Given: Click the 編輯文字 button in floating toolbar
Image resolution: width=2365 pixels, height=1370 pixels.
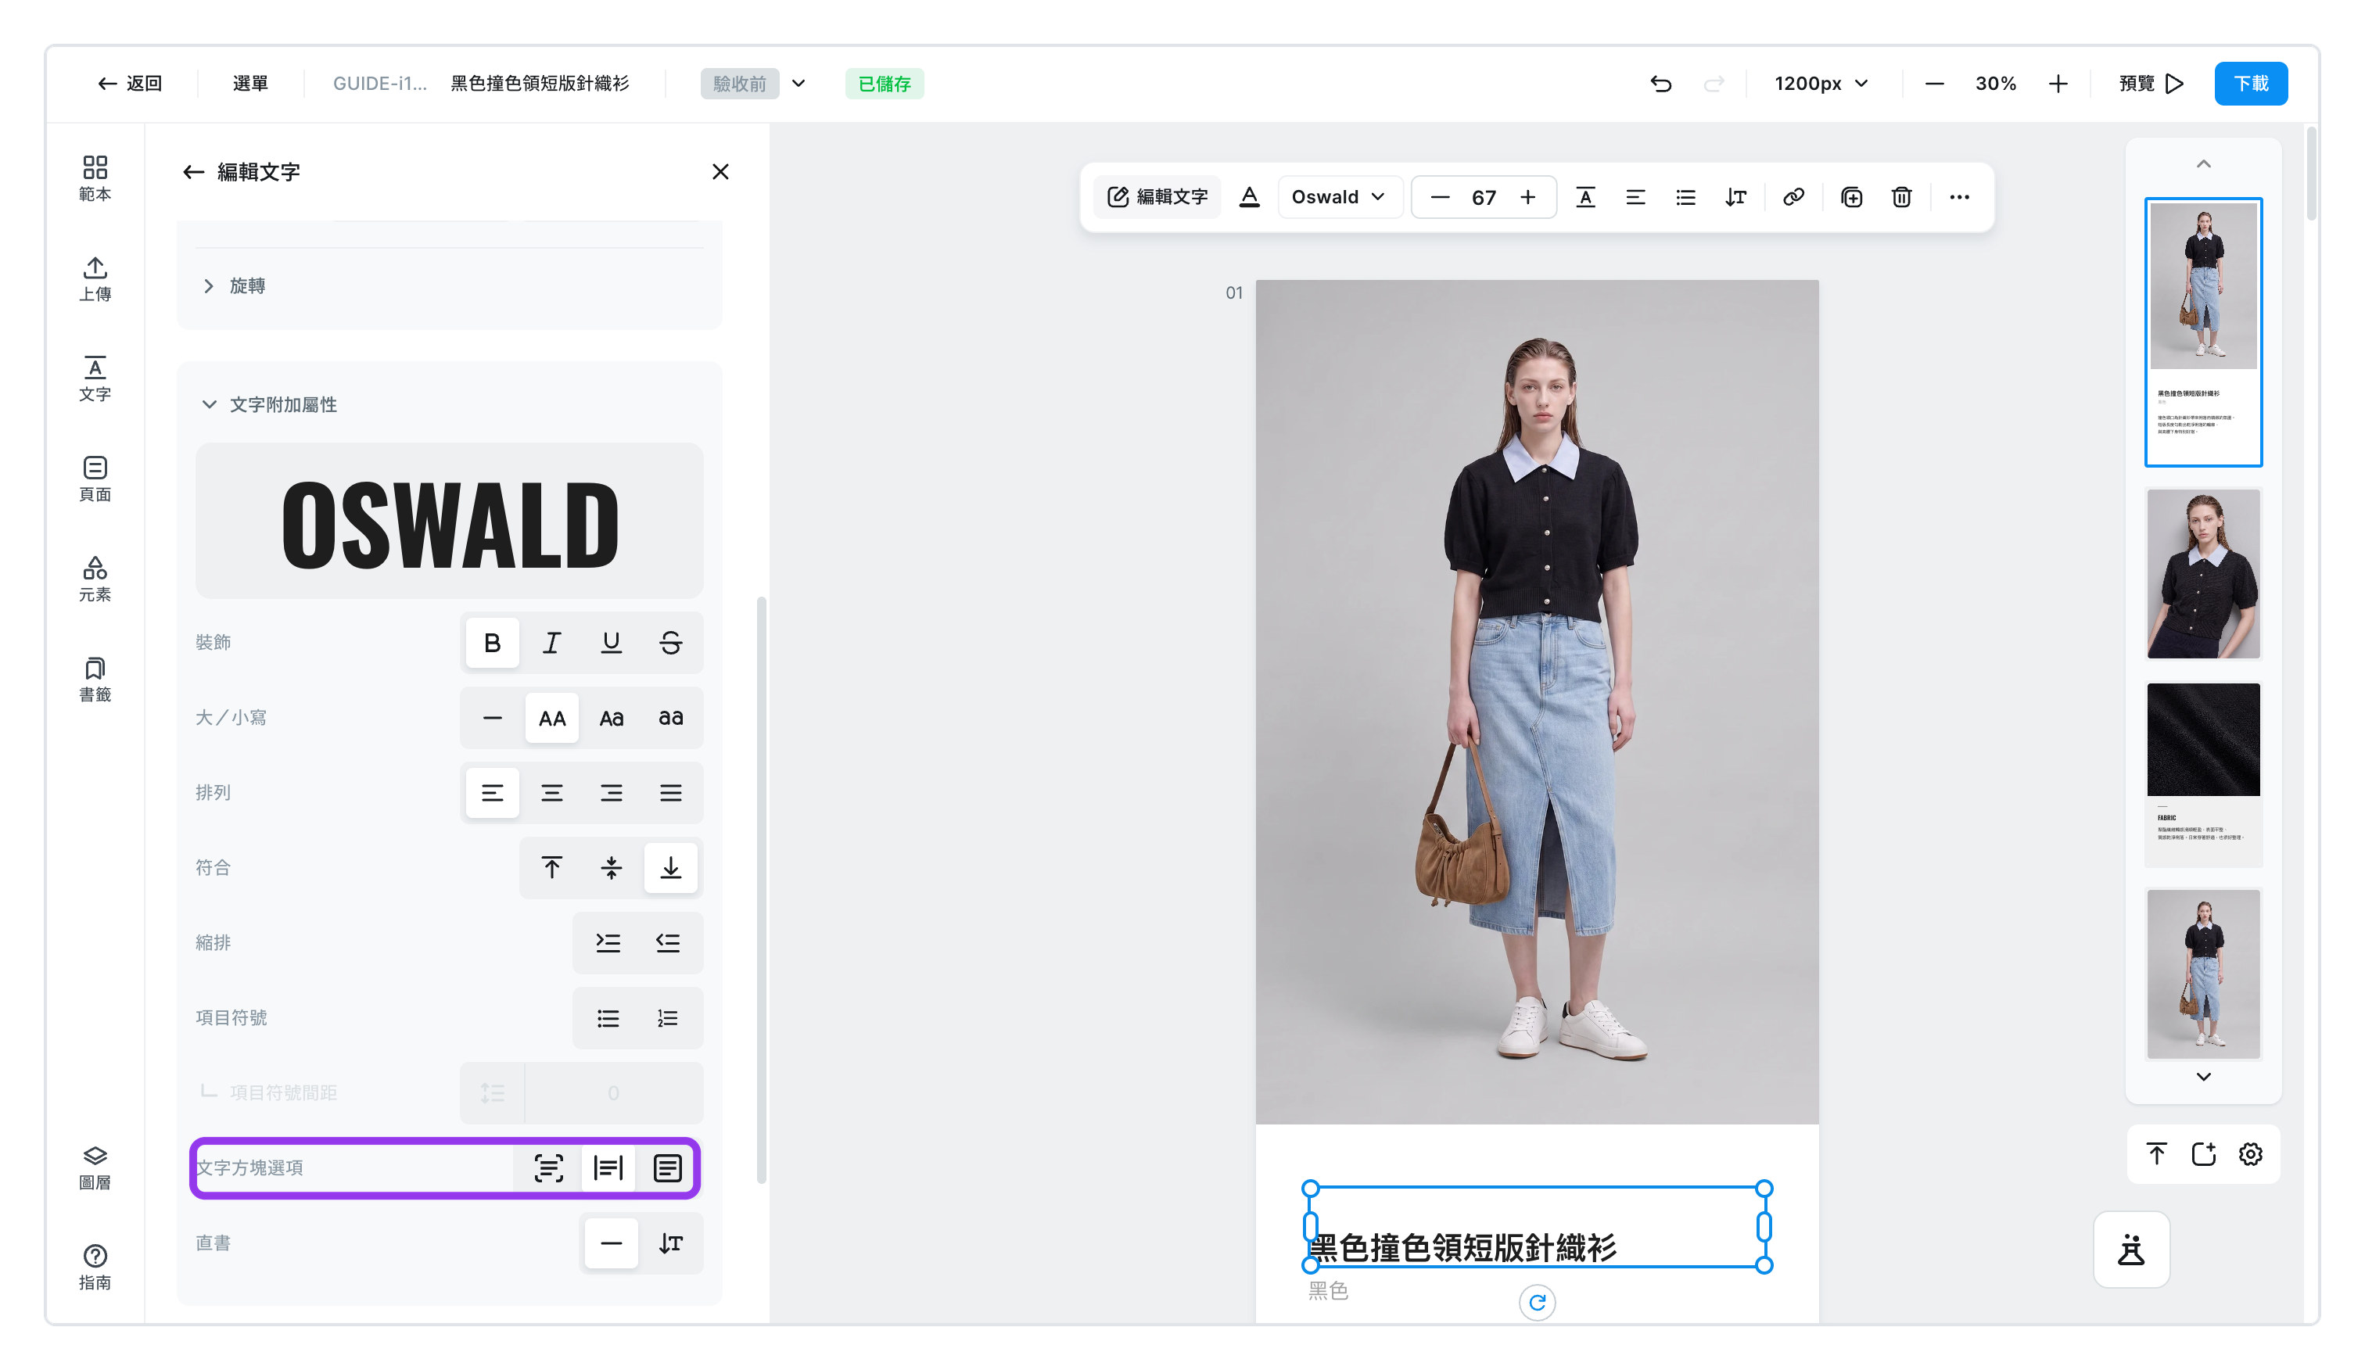Looking at the screenshot, I should [1157, 197].
